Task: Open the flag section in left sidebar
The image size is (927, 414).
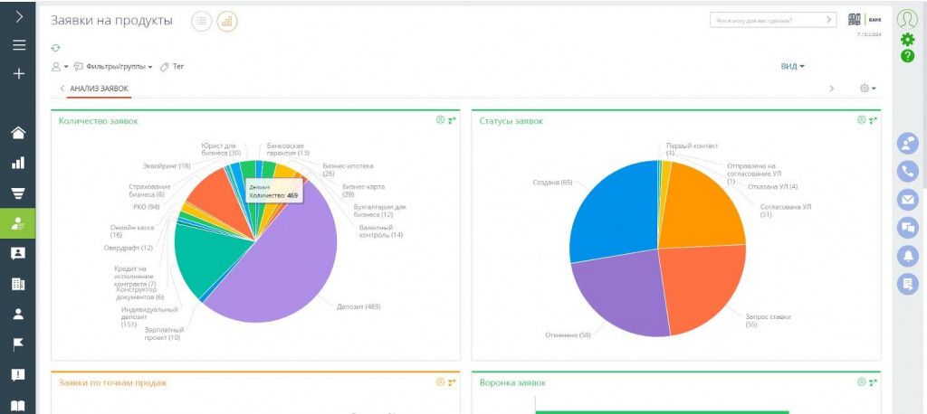Action: pyautogui.click(x=18, y=344)
